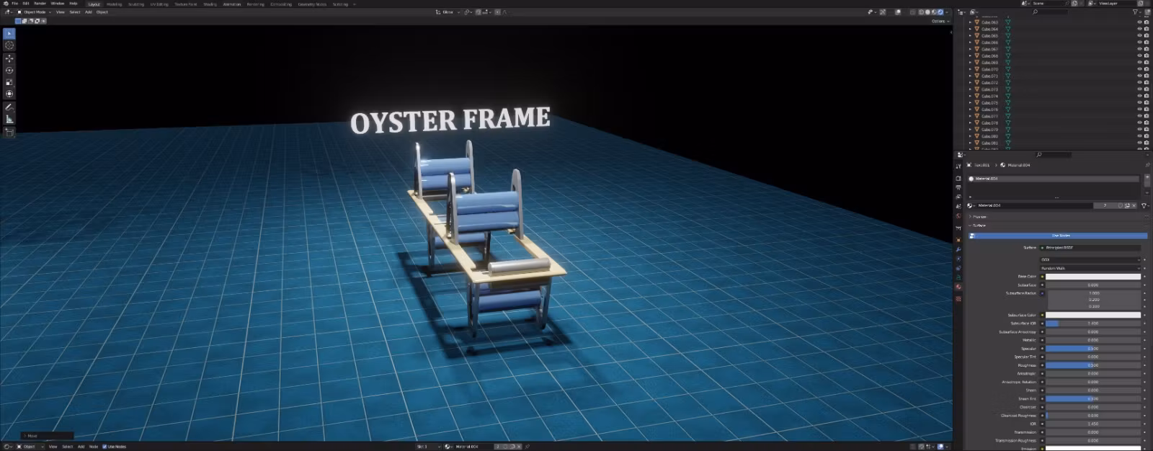
Task: Select the Measure tool
Action: [9, 119]
